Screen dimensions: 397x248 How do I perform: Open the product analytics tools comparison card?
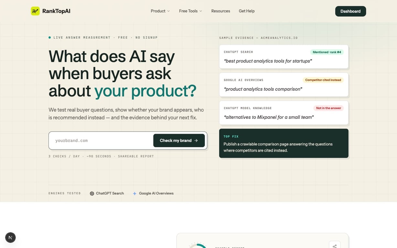coord(284,85)
